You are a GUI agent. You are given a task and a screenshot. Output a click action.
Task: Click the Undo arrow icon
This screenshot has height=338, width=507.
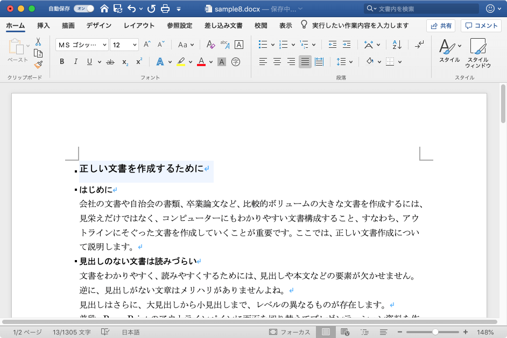point(132,9)
